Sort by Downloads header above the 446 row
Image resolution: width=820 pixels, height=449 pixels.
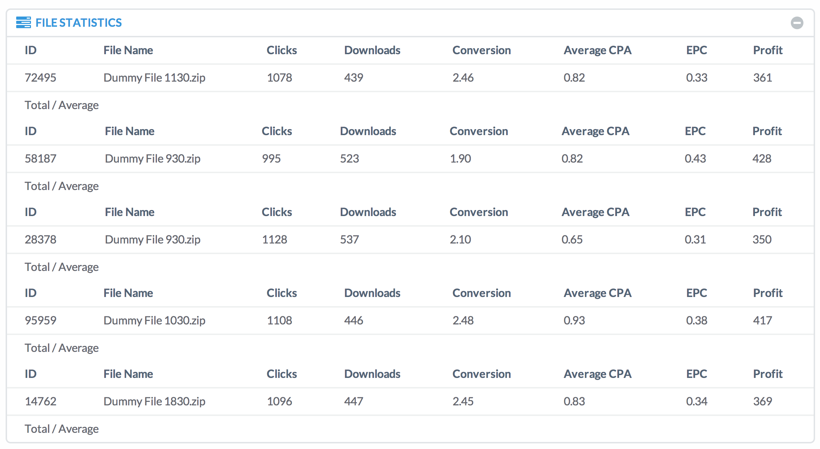click(372, 293)
